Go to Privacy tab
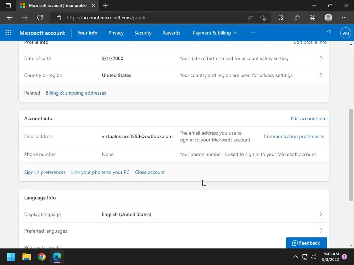 click(x=116, y=33)
